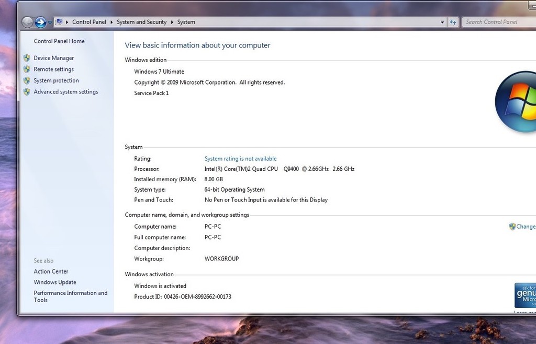The image size is (536, 344).
Task: Click the Forward navigation arrow button
Action: 40,22
